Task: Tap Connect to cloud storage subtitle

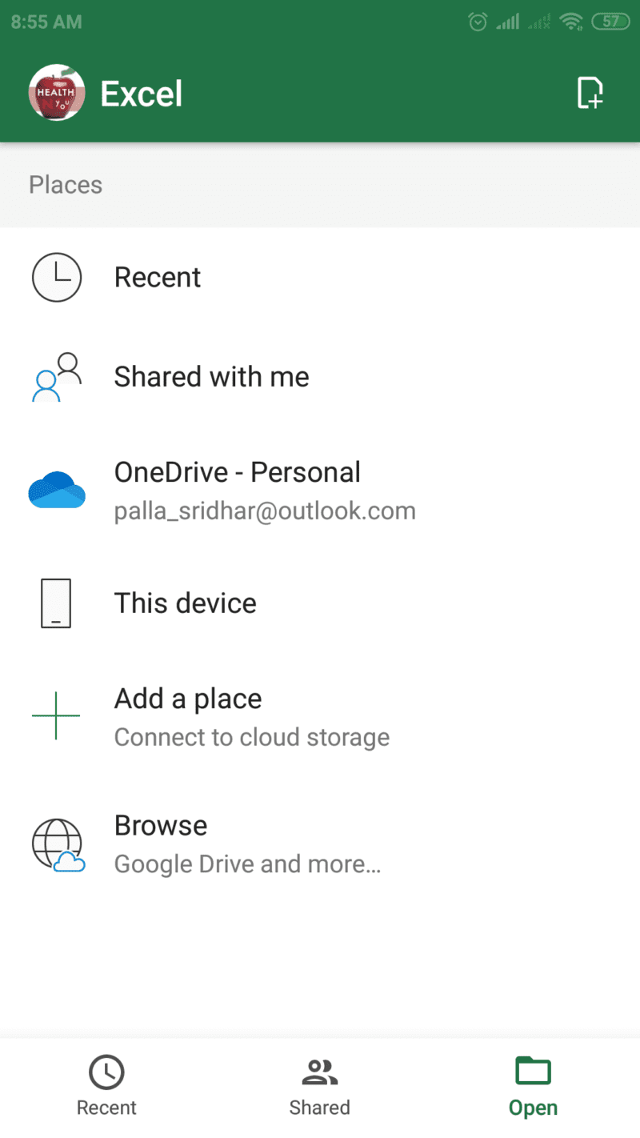Action: 252,737
